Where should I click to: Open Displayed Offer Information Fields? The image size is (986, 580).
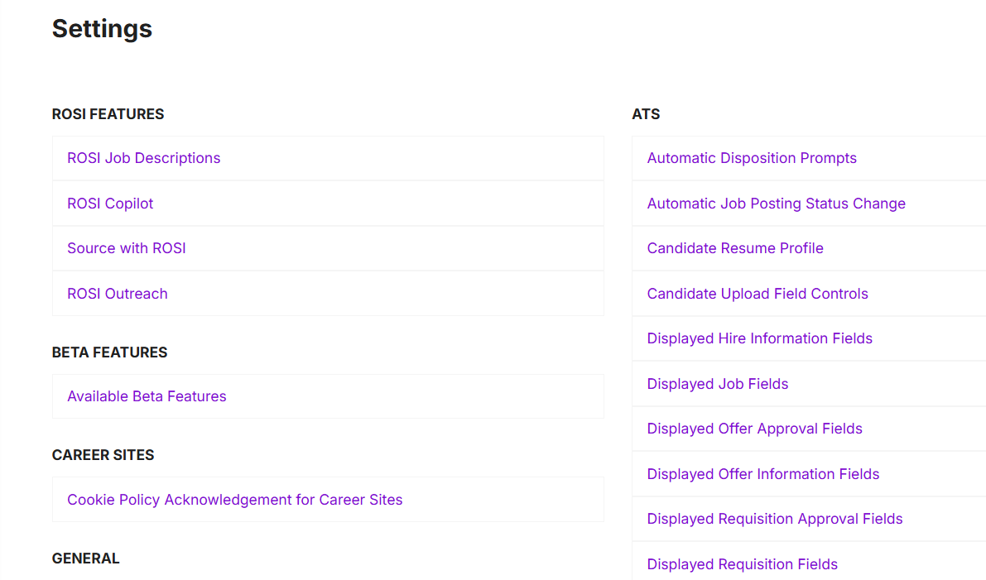(x=762, y=474)
